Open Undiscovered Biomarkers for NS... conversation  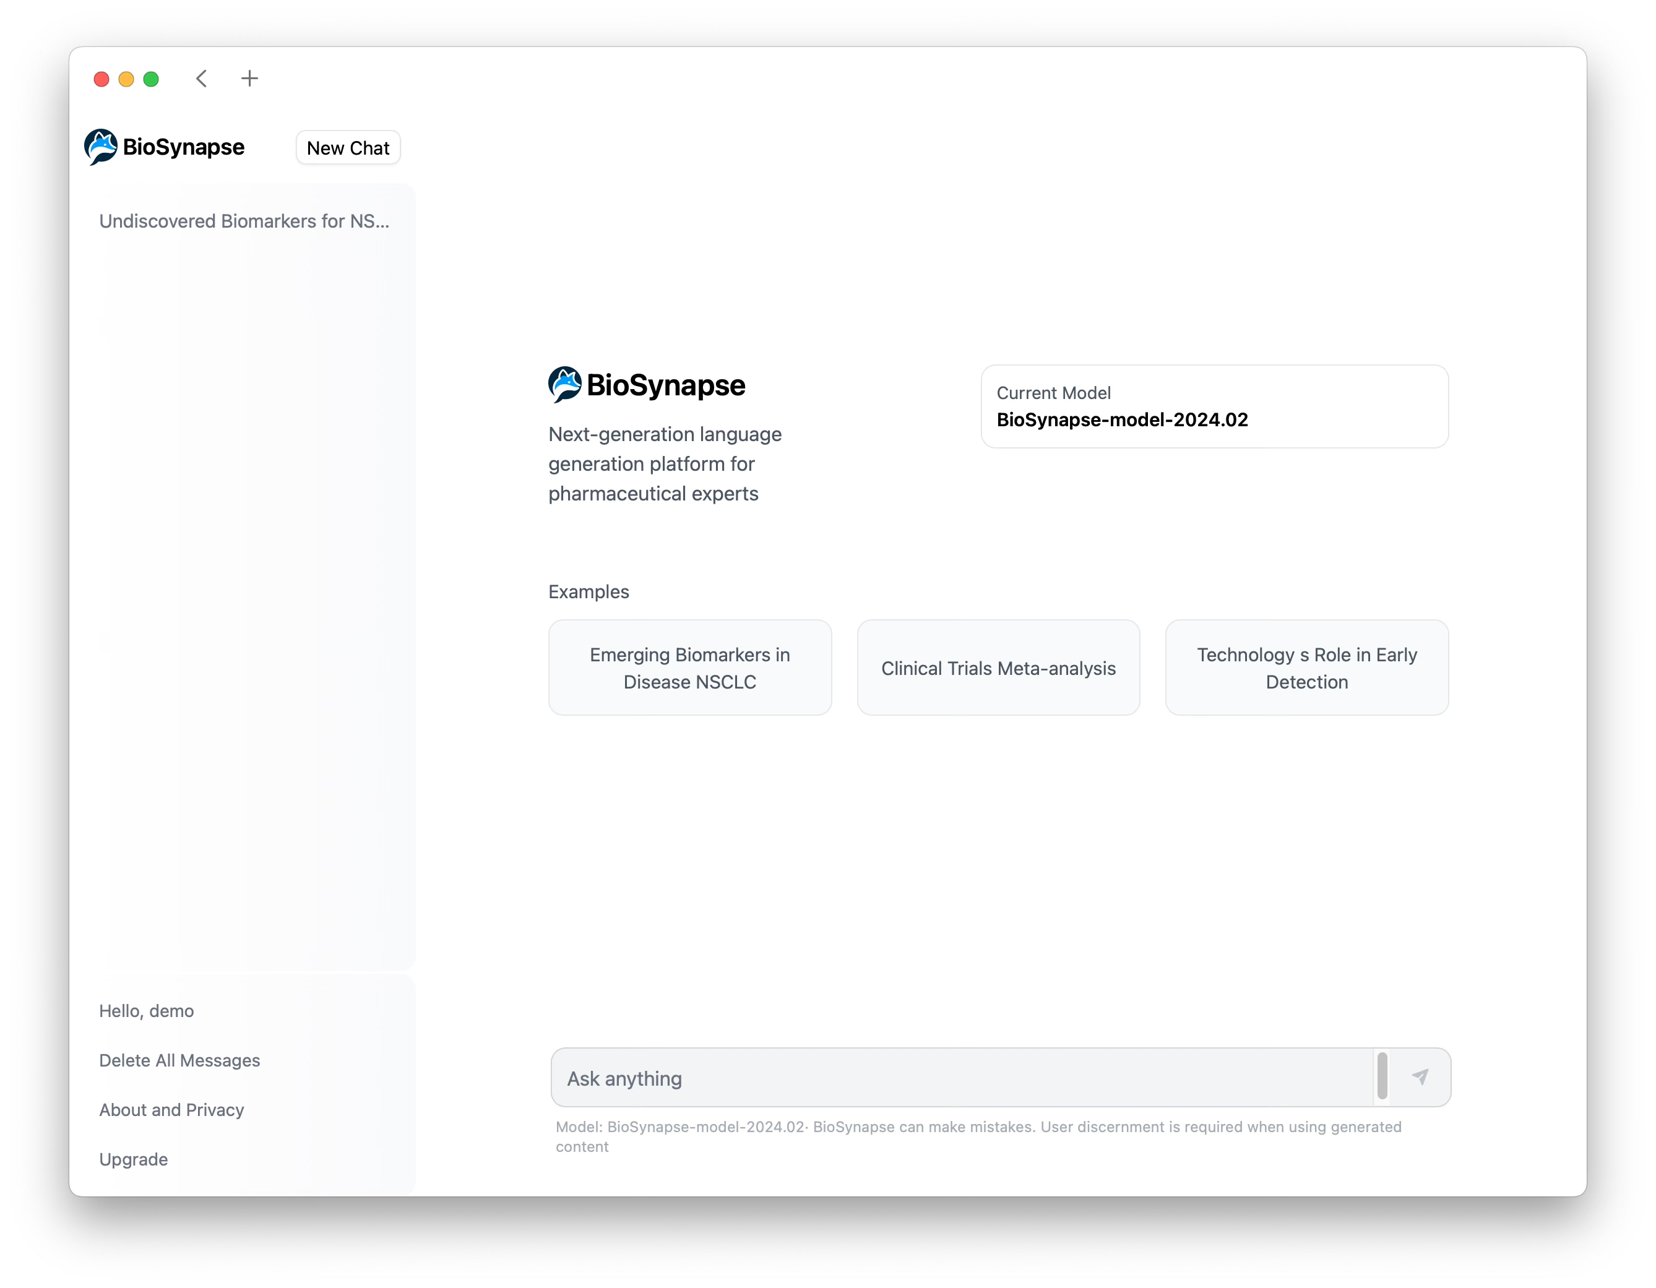click(244, 221)
